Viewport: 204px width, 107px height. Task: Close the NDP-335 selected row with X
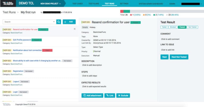75,29
